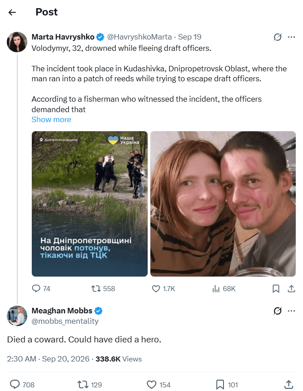Screen dimensions: 303x391
Task: Bookmark the reply with 101 bookmarks
Action: tap(226, 385)
